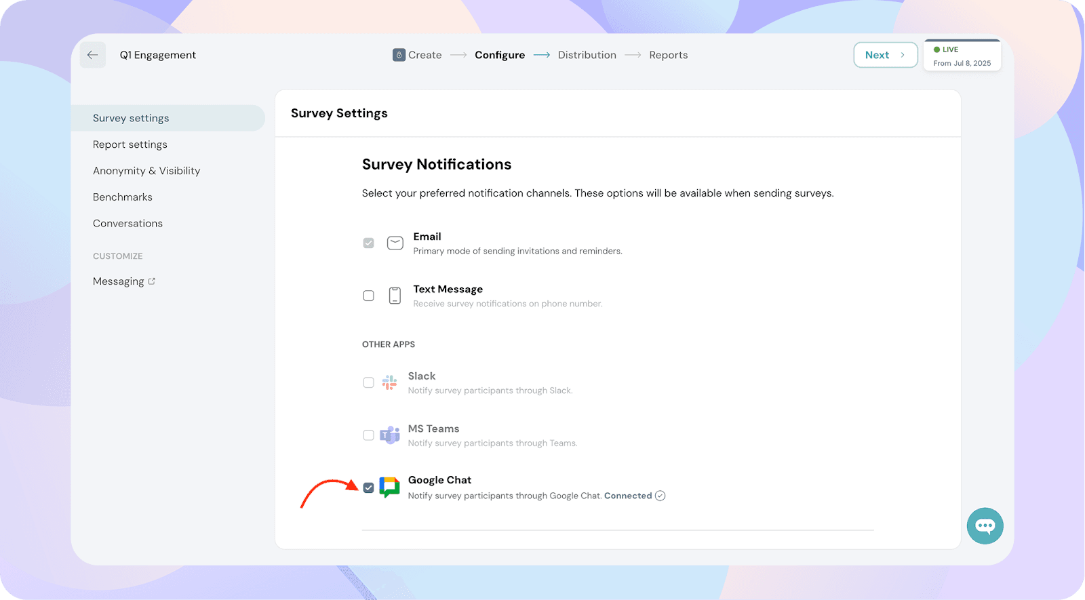Click the MS Teams logo icon
Screen dimensions: 1085x600
click(x=389, y=435)
